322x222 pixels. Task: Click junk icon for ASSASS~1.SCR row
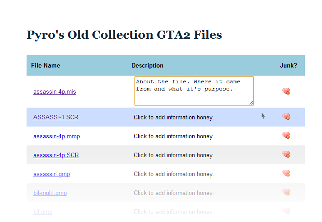(286, 117)
